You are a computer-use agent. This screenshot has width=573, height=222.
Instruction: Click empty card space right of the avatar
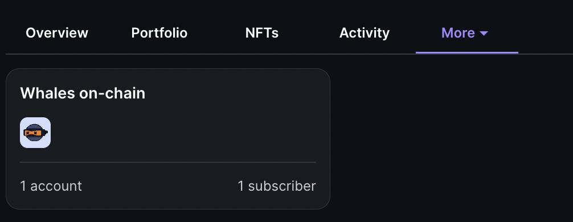point(183,133)
